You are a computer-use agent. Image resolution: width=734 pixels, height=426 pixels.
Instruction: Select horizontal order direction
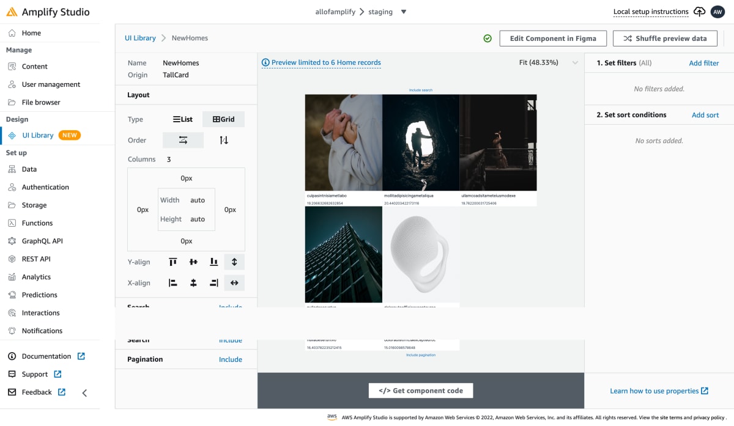tap(183, 140)
